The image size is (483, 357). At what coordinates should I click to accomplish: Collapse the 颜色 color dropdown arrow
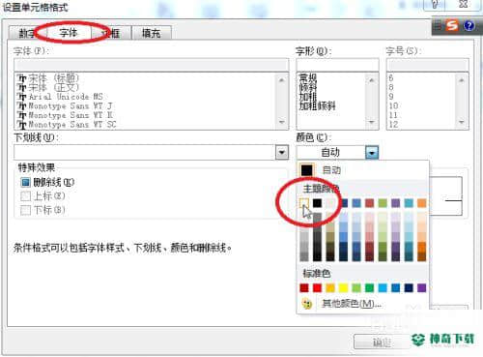pyautogui.click(x=372, y=152)
